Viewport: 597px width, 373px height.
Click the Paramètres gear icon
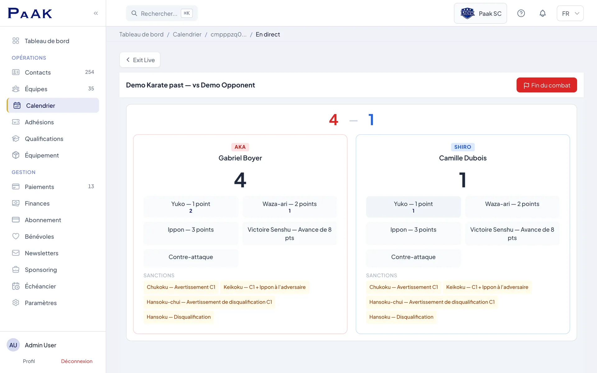[x=16, y=302]
